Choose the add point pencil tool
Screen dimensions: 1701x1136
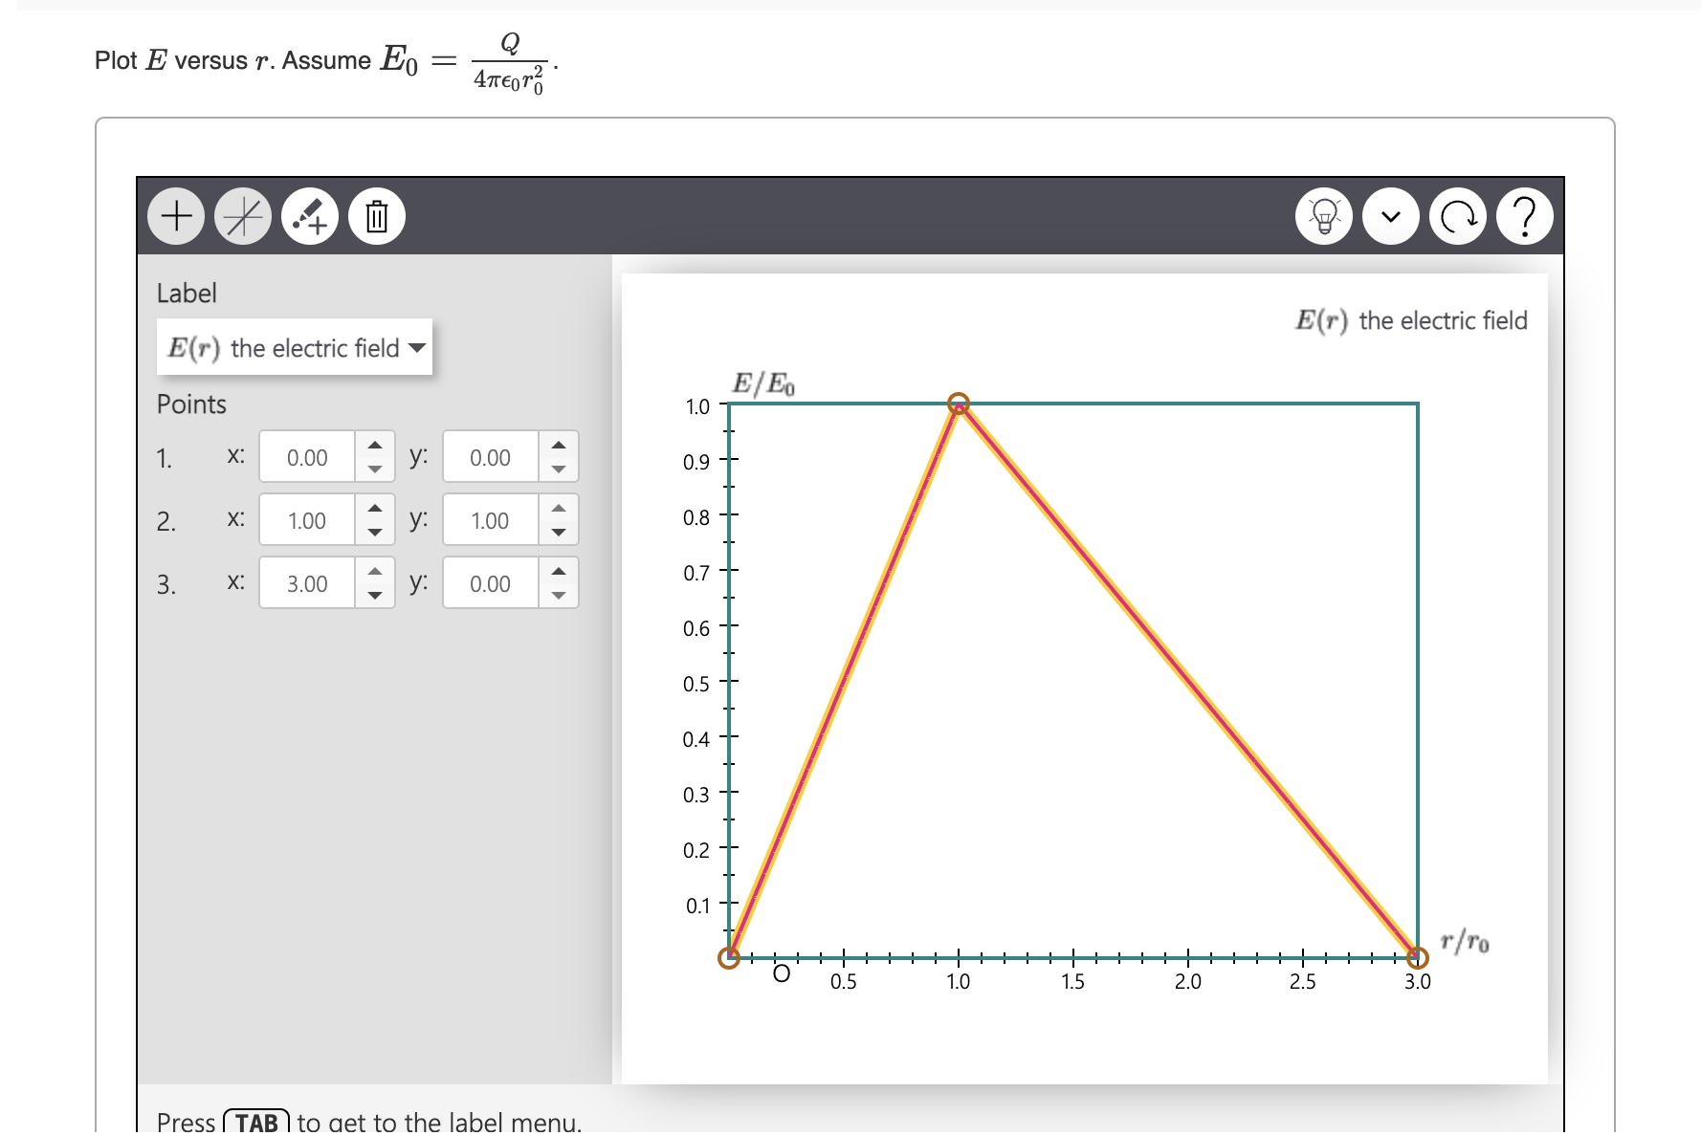pyautogui.click(x=310, y=217)
